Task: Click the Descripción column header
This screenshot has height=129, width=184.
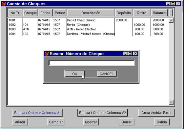Action: pos(91,13)
